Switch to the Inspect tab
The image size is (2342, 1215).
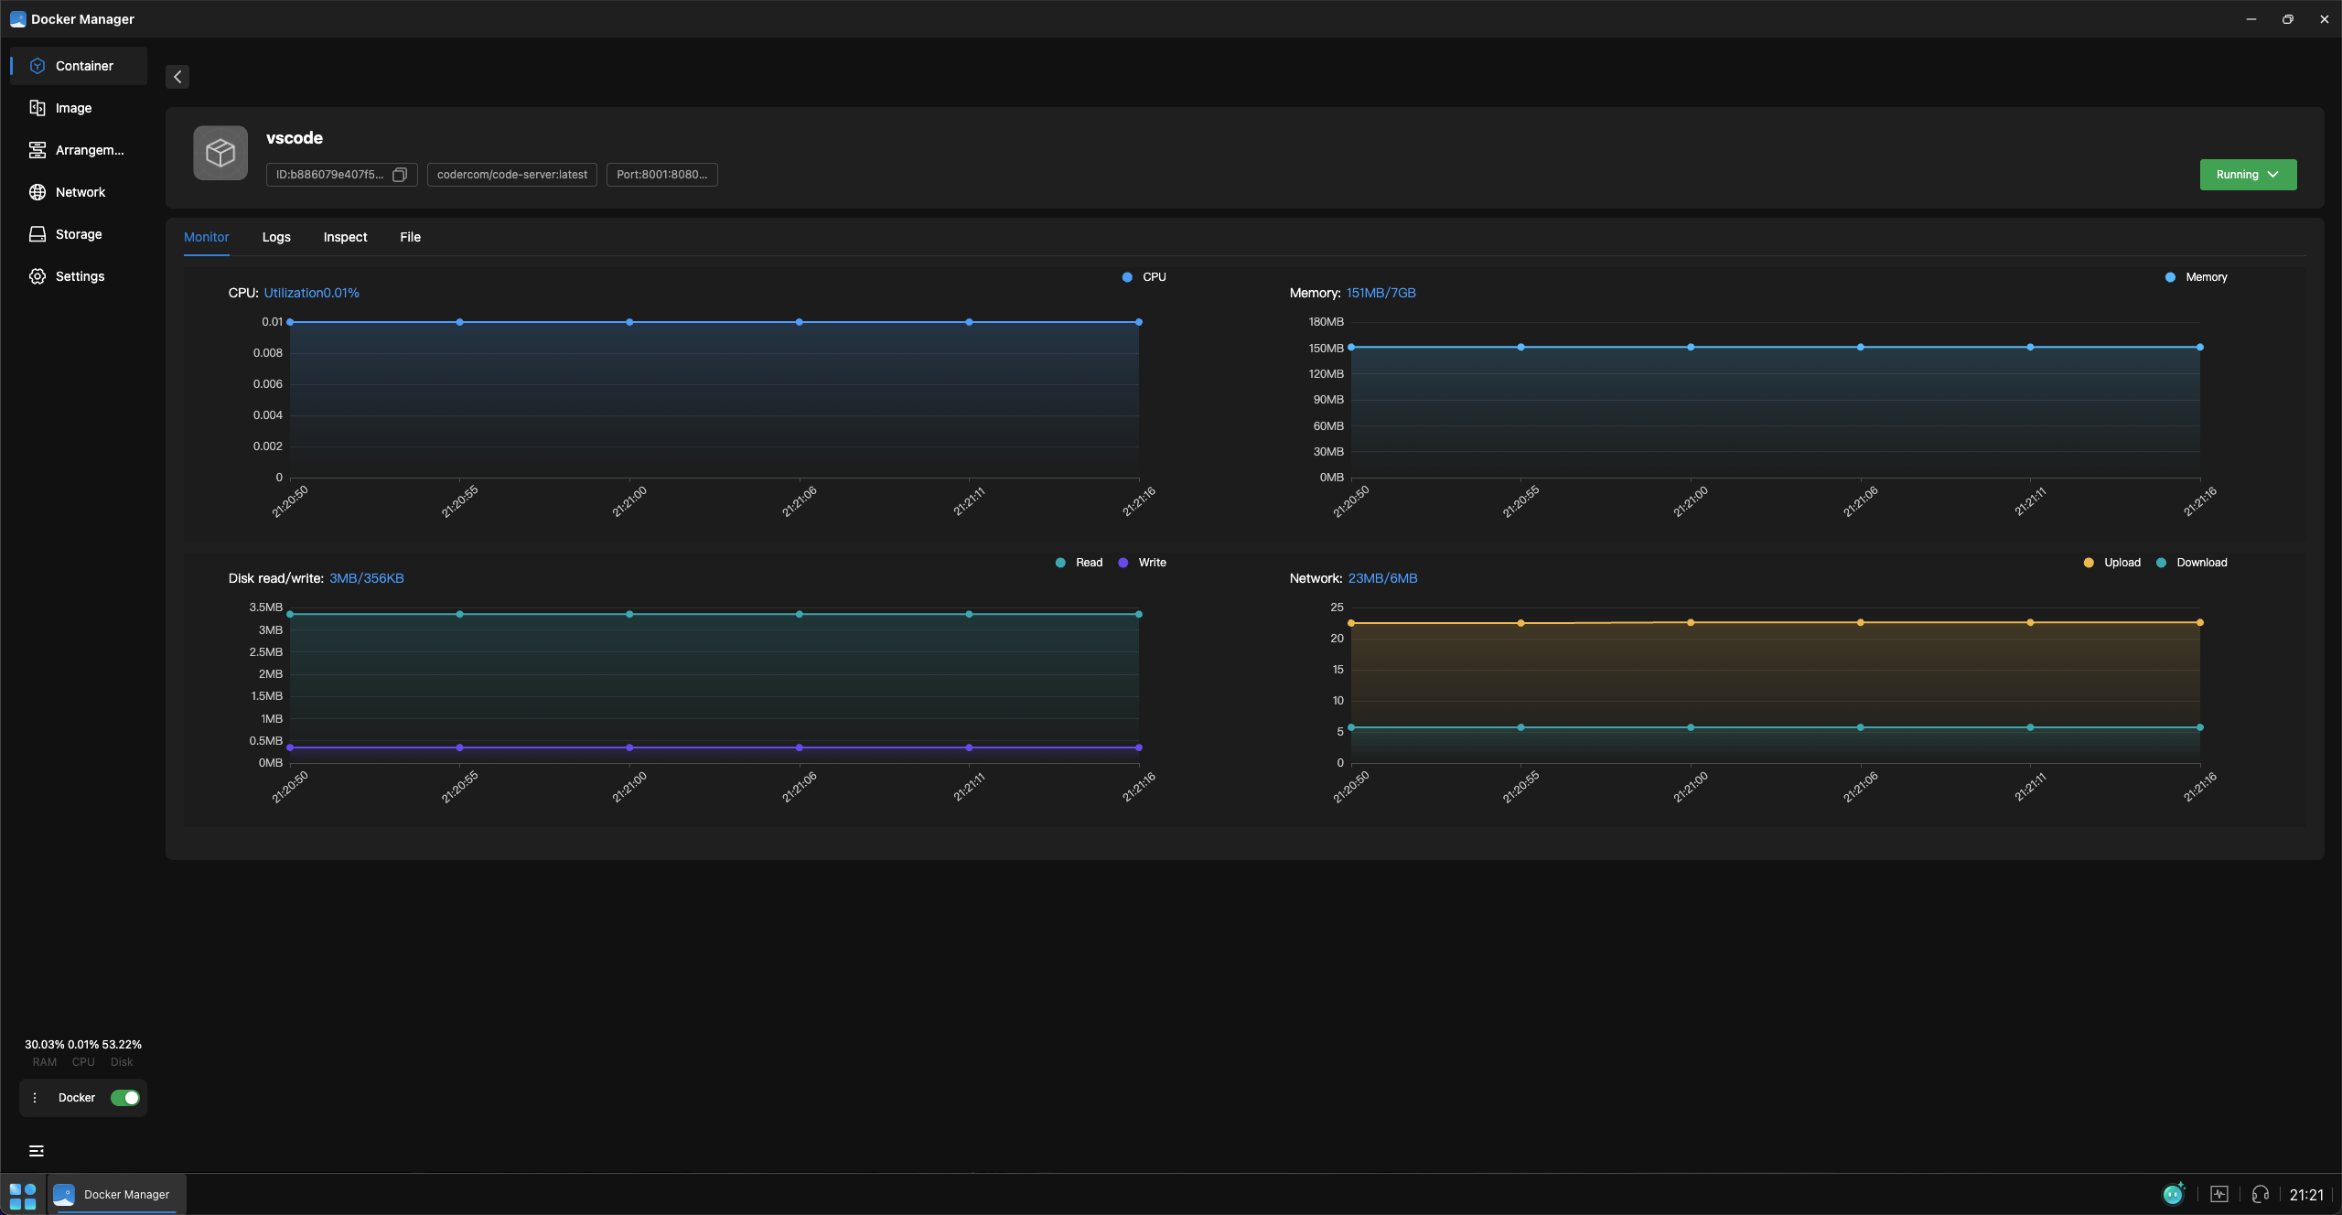[x=345, y=237]
